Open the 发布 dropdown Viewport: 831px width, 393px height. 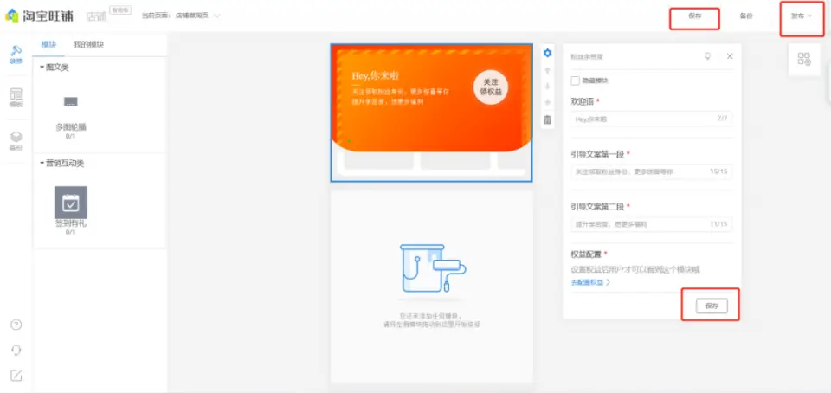[x=802, y=16]
